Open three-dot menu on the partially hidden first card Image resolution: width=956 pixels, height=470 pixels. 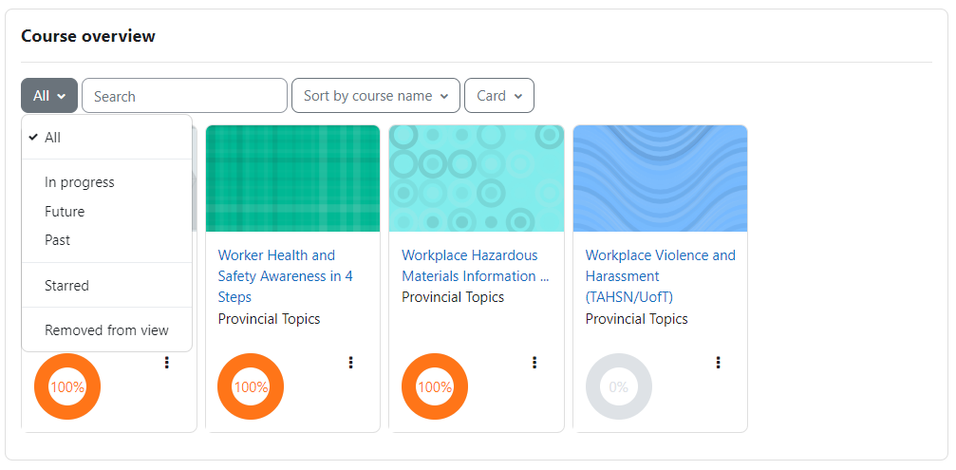tap(166, 363)
